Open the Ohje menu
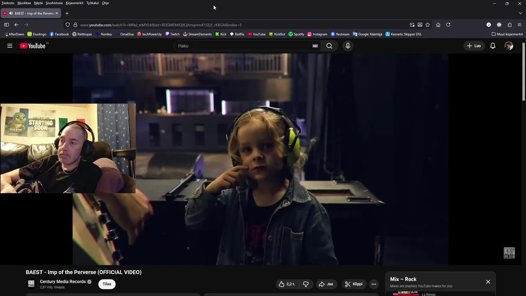 (x=105, y=3)
